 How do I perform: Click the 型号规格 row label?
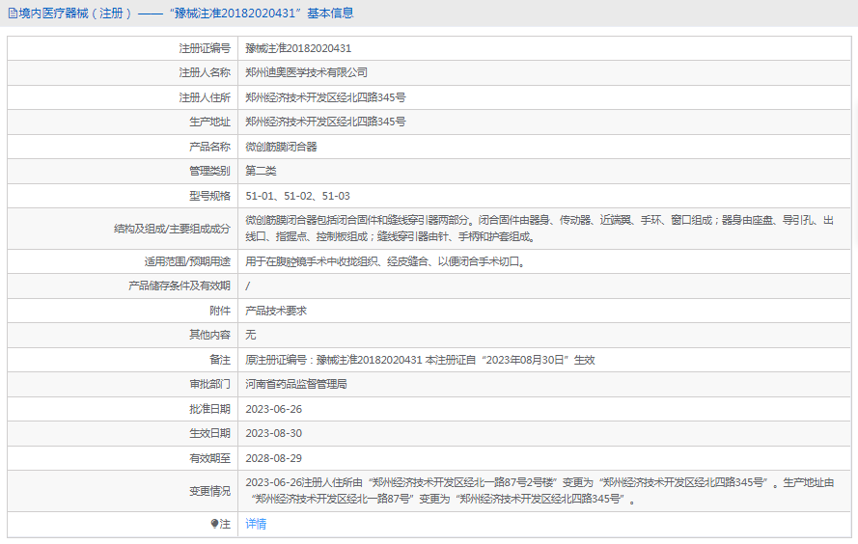(209, 196)
